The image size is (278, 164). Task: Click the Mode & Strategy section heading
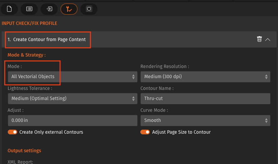pos(26,55)
